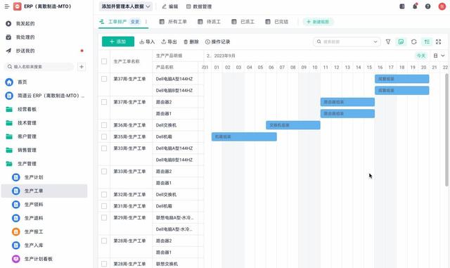450x268 pixels.
Task: Open the 添加并管理本人数据 dropdown
Action: (126, 6)
